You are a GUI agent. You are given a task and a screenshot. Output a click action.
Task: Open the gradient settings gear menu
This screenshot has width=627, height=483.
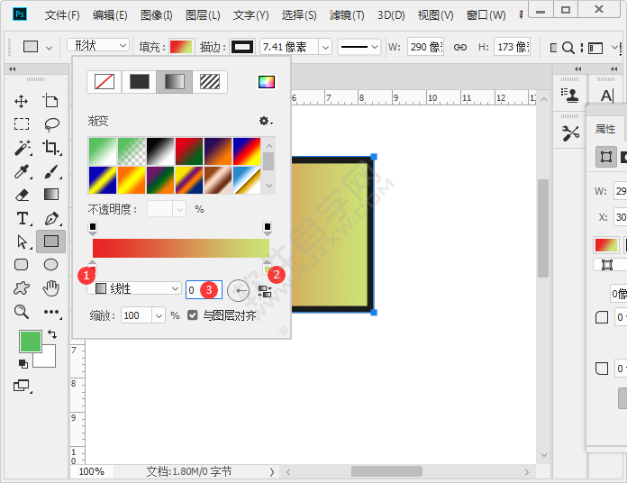pos(265,121)
